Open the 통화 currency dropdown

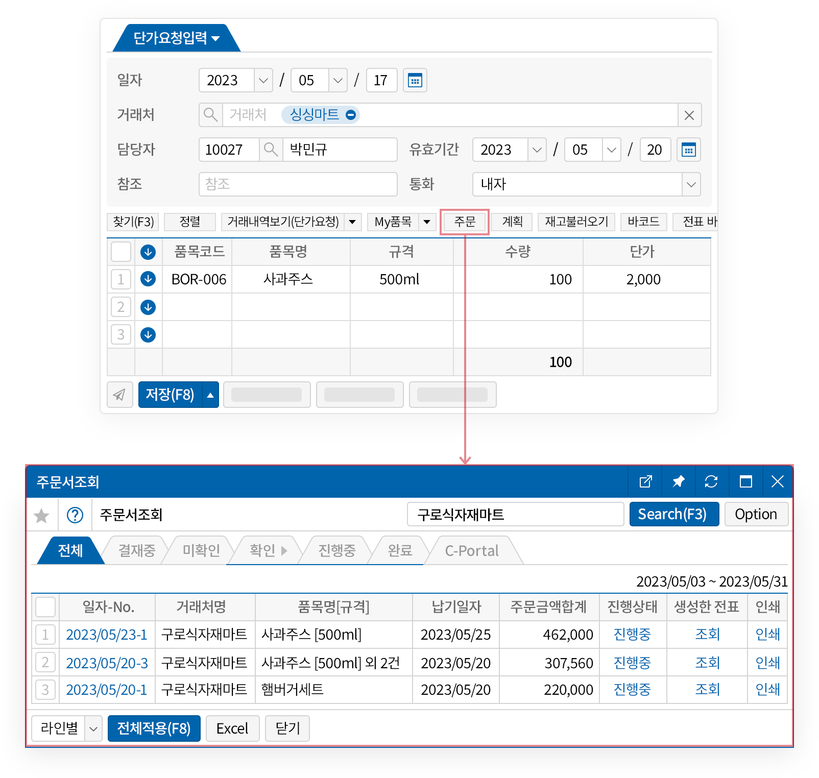tap(691, 184)
